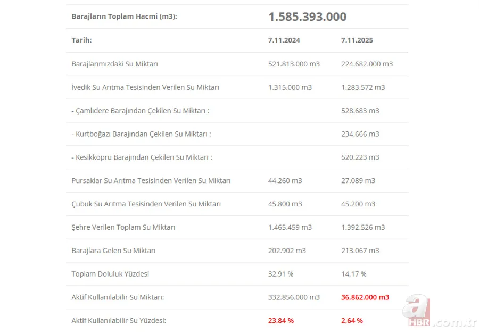Screen dimensions: 479x333
Task: Click the Barajlara Gelen Su Miktarı label
Action: pyautogui.click(x=113, y=251)
